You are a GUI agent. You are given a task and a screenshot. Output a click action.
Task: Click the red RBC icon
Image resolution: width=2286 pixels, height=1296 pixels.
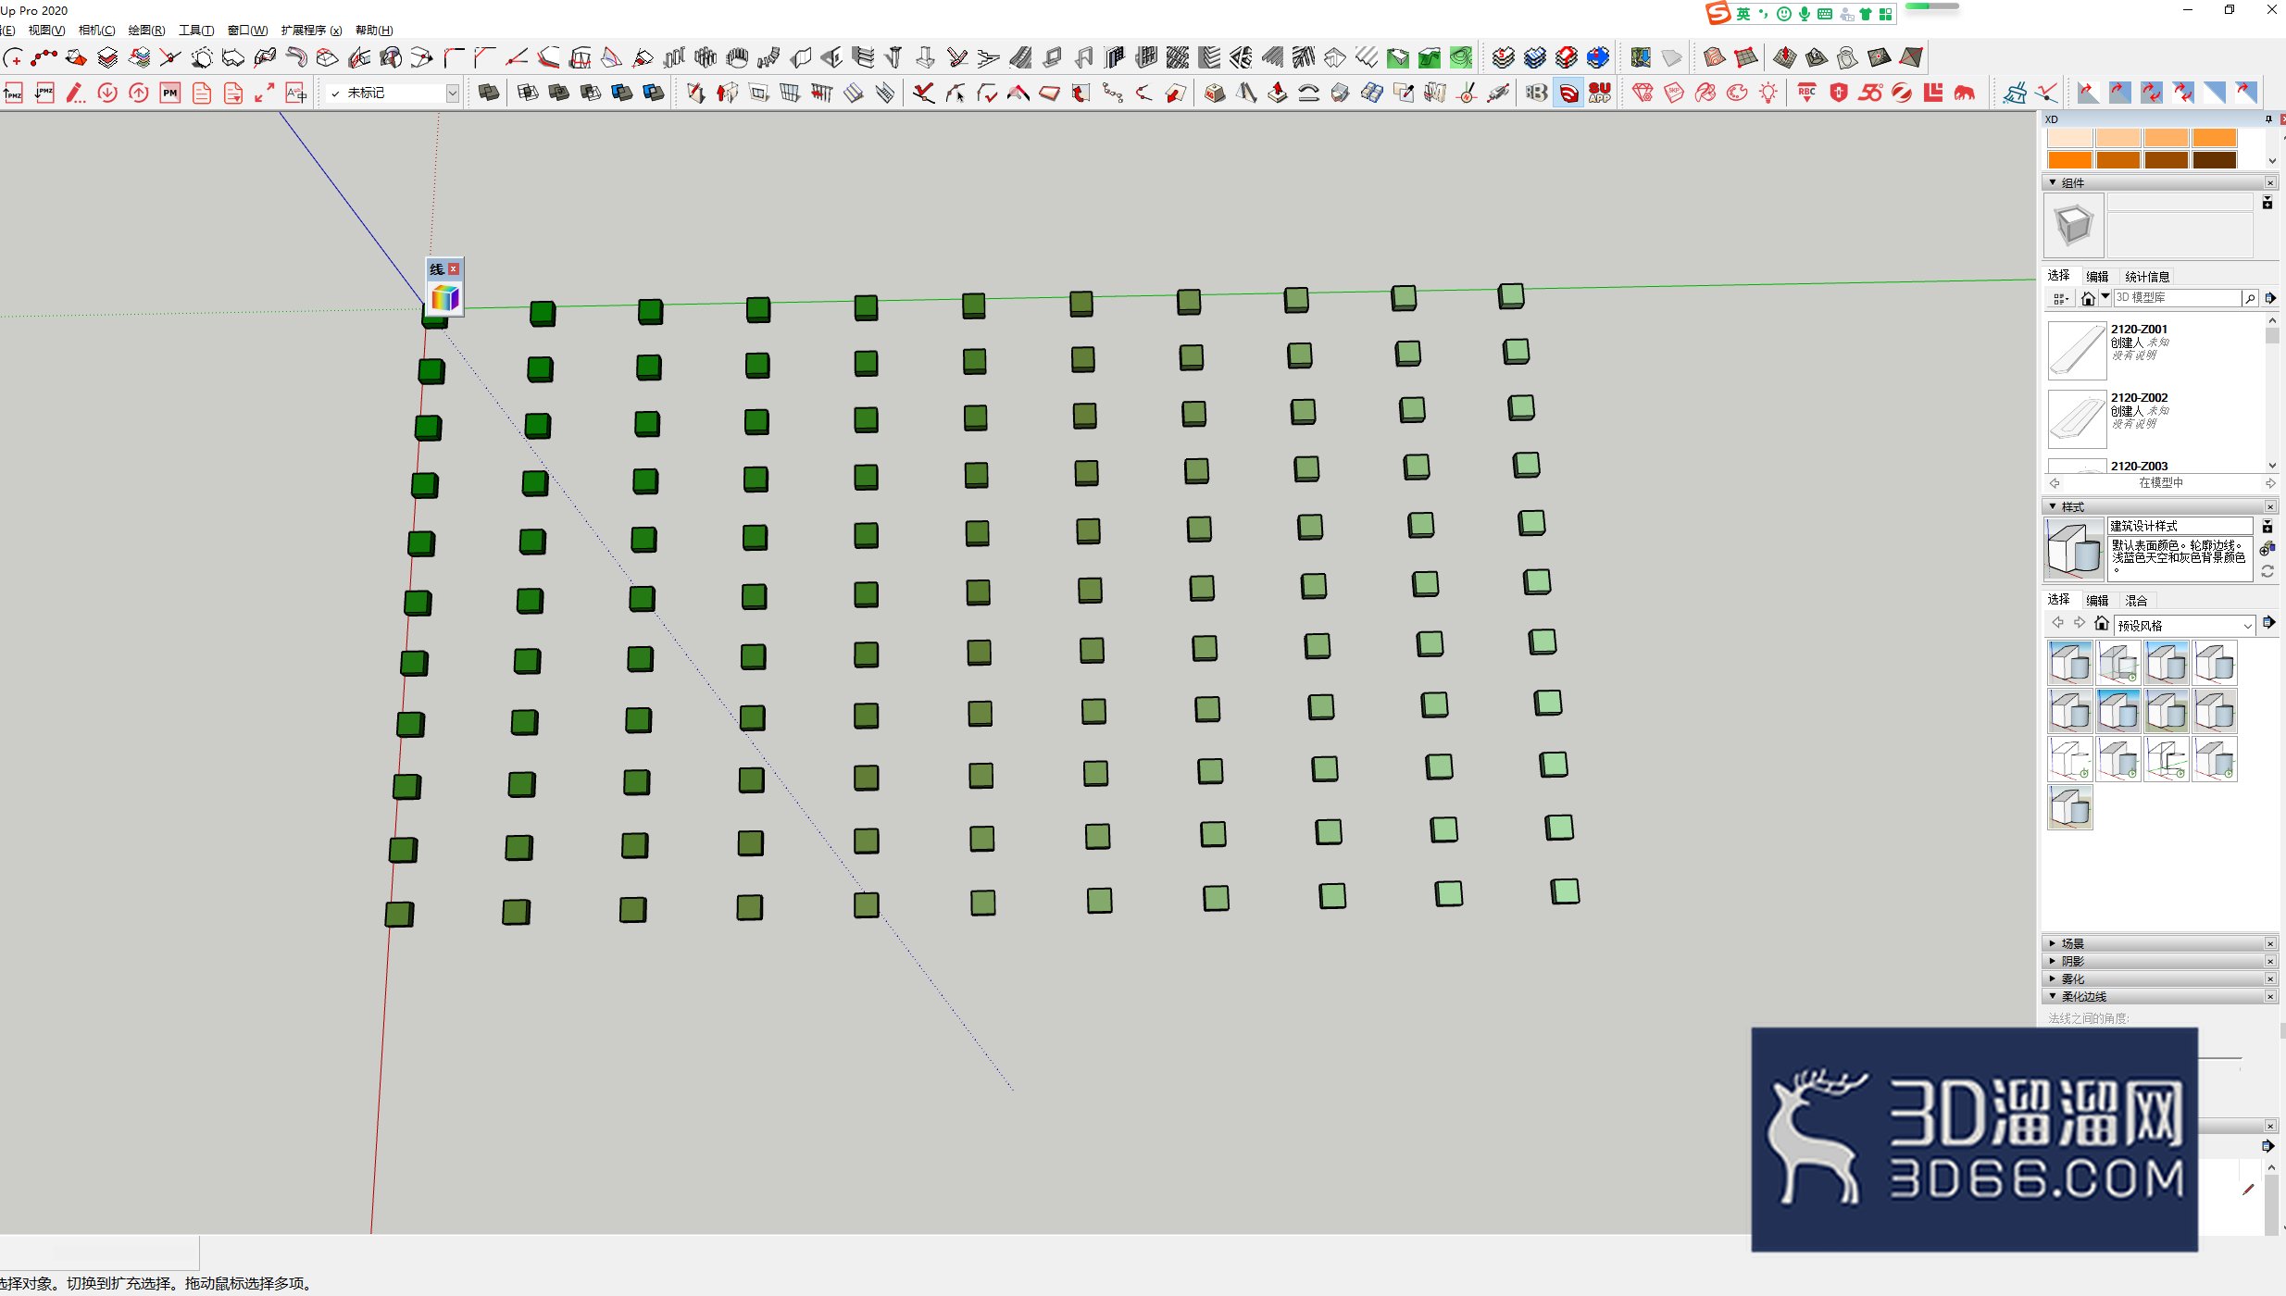(1806, 93)
